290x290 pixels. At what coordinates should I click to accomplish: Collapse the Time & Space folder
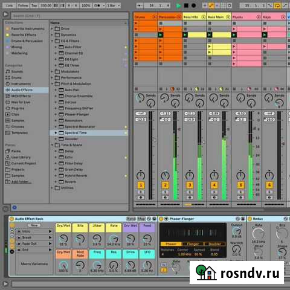52,145
